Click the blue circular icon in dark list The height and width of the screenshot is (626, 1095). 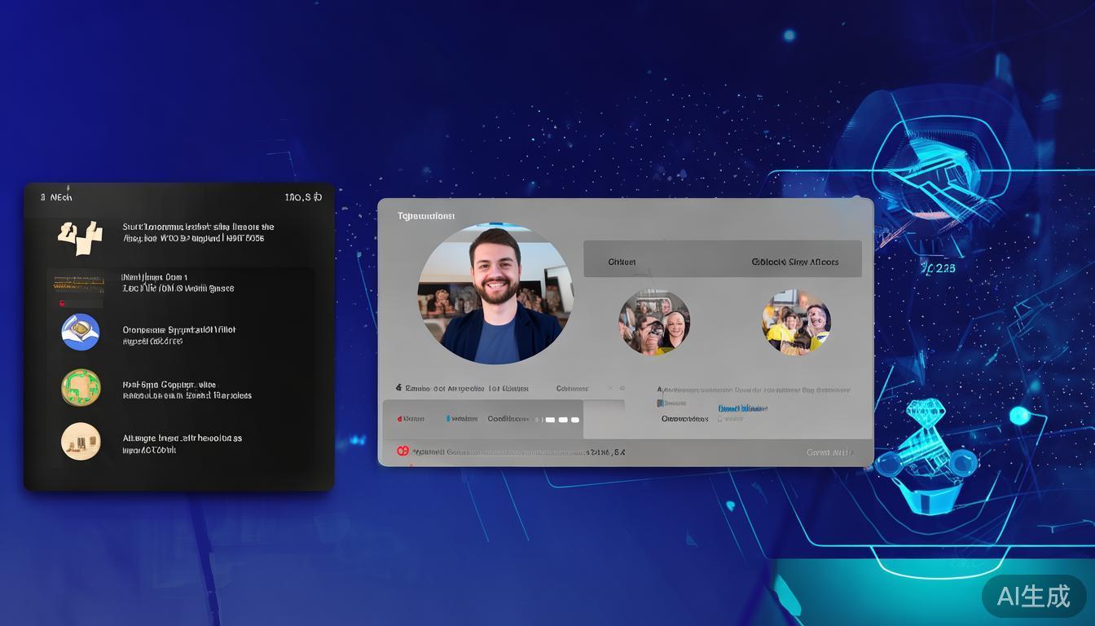81,333
